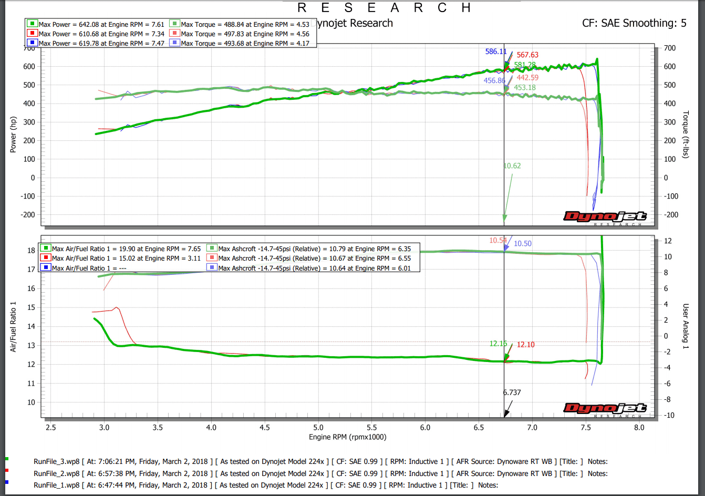Click the blue Max Ashcroft 10.64 legend swatch

pos(212,267)
